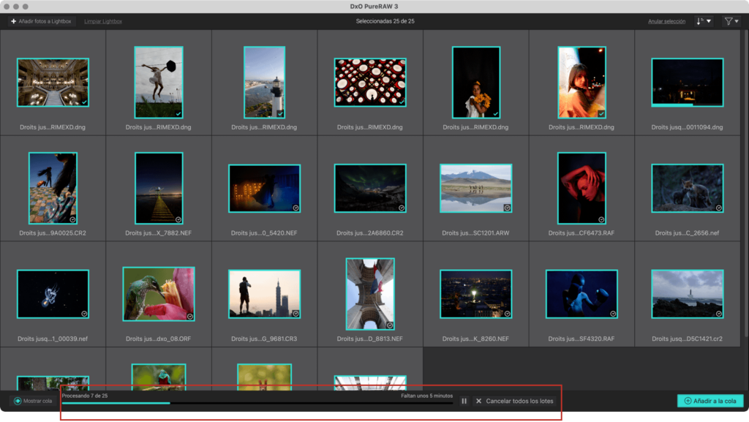Screen dimensions: 749x422
Task: Click processed checkmark on woman night portrait thumbnail
Action: pyautogui.click(x=601, y=113)
